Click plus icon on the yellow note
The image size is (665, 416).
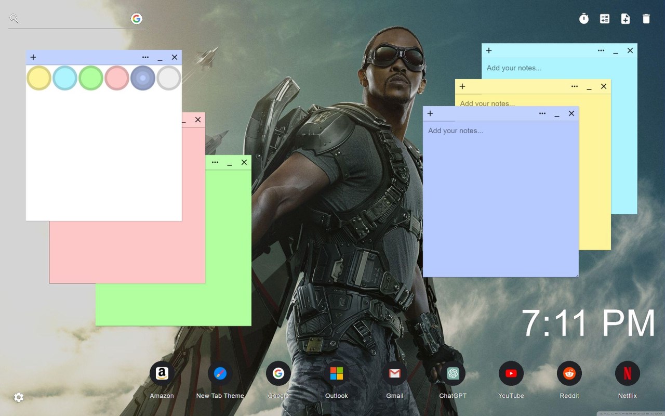[462, 86]
